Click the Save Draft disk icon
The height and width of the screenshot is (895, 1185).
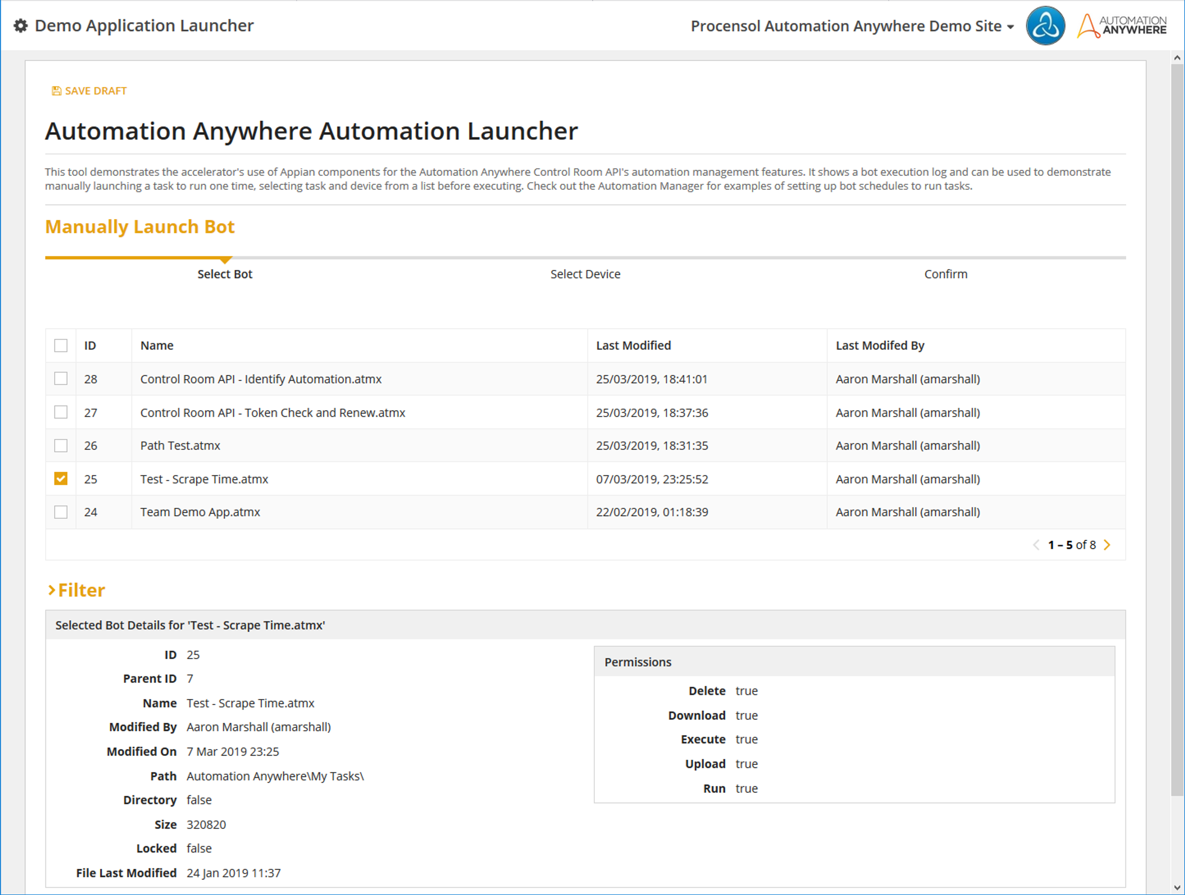click(x=56, y=91)
